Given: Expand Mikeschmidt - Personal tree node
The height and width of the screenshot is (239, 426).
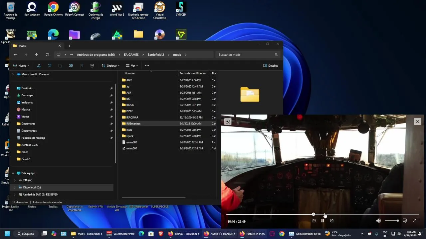Looking at the screenshot, I should coord(13,74).
